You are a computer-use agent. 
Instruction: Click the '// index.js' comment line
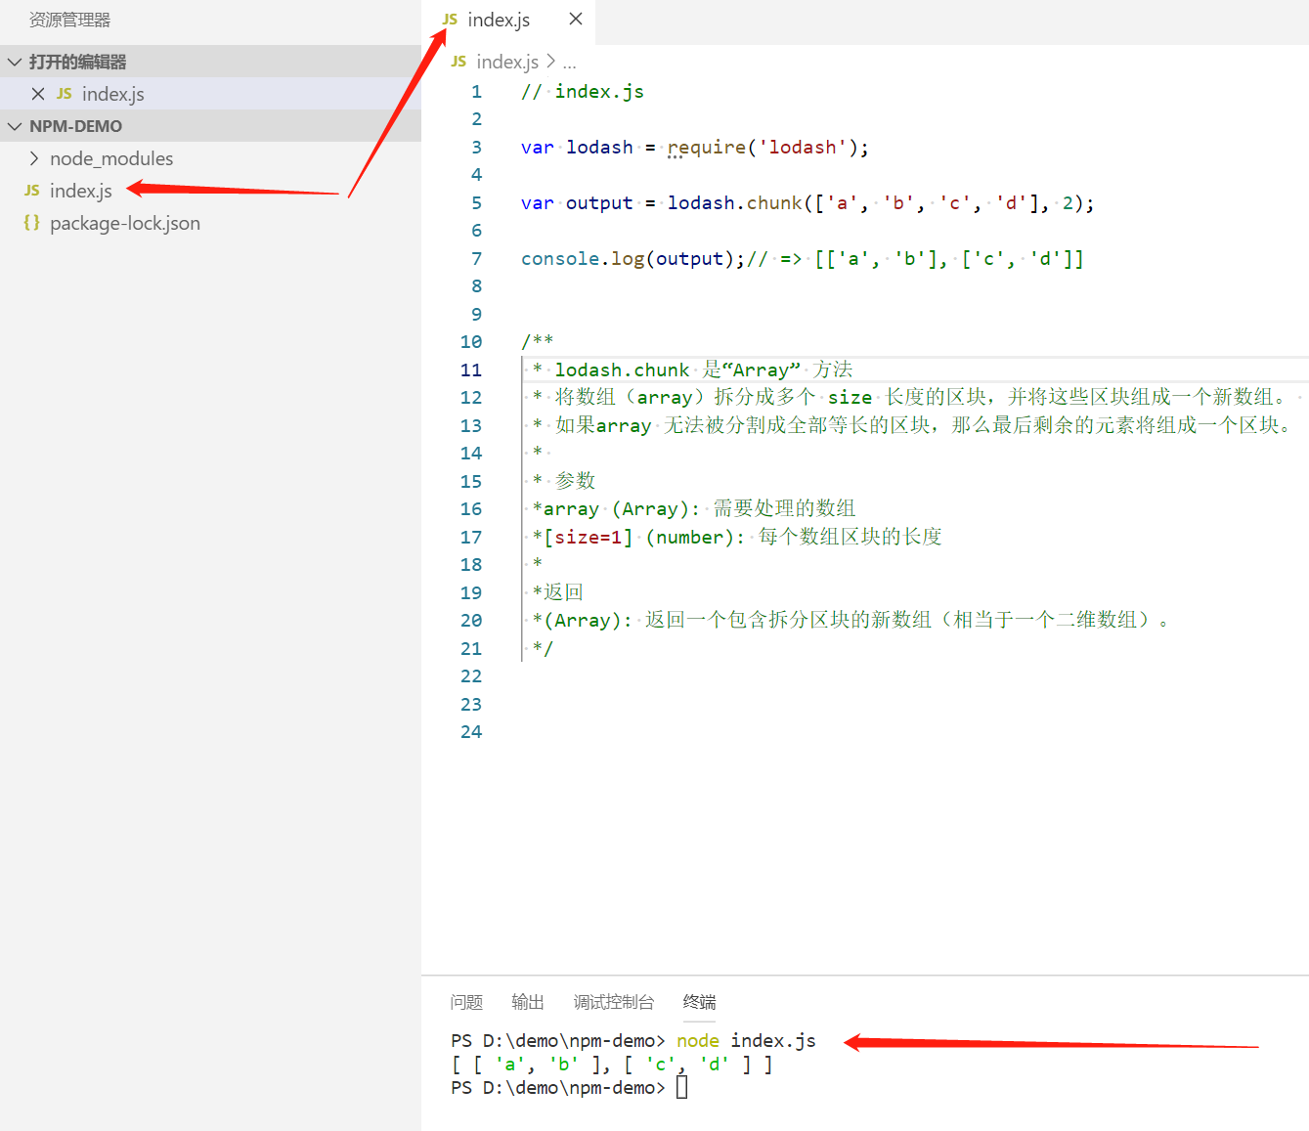point(583,92)
